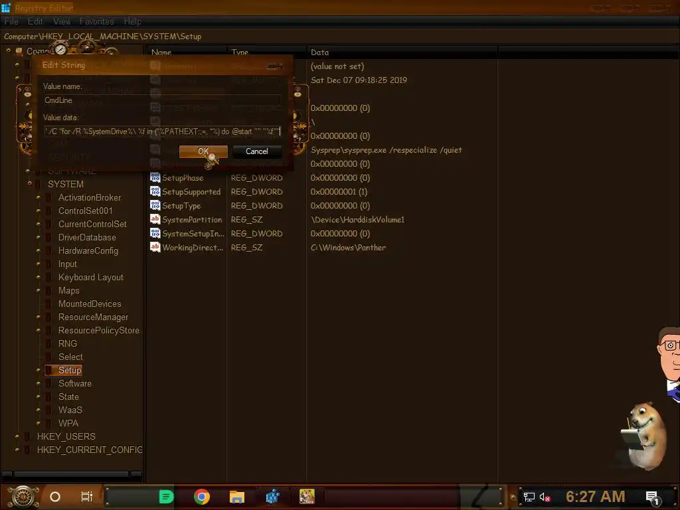Select the SYSTEM key in the tree
680x510 pixels.
coord(66,185)
